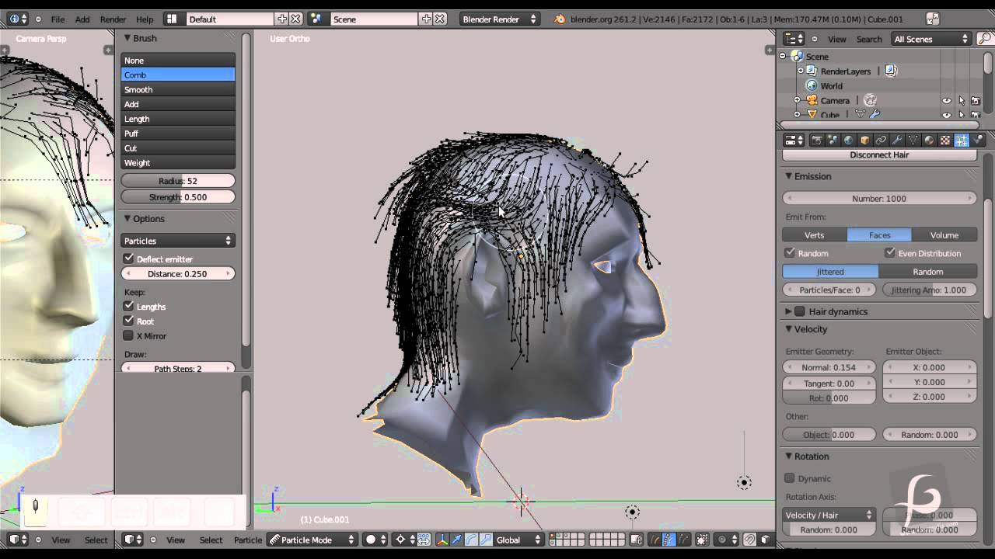The image size is (995, 559).
Task: Open the Modifiers wrench icon
Action: (x=897, y=140)
